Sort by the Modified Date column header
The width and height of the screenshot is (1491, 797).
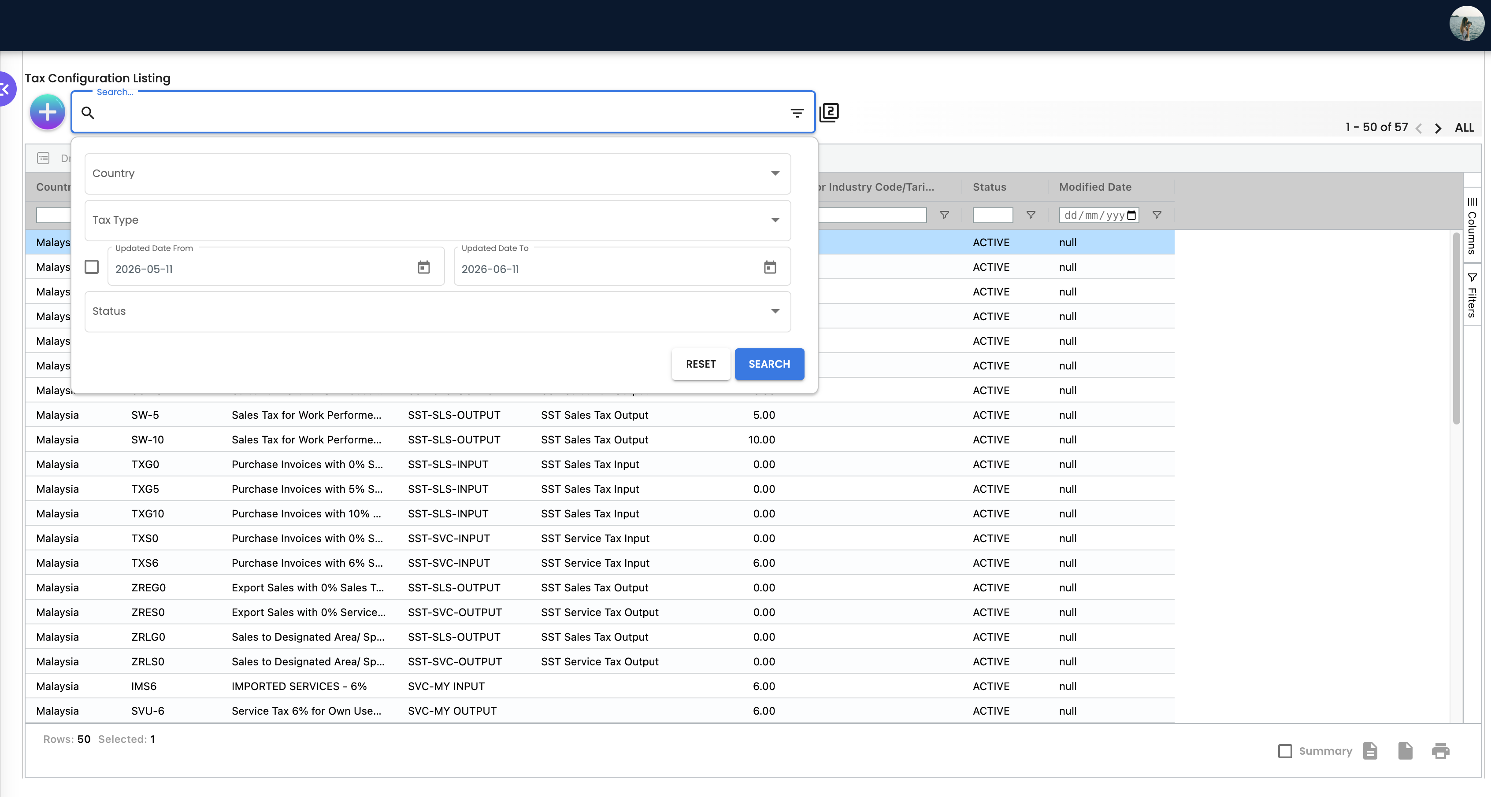[x=1095, y=187]
